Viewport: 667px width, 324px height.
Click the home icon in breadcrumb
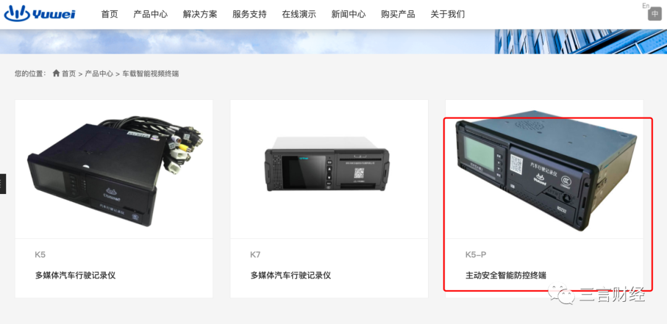(x=56, y=73)
